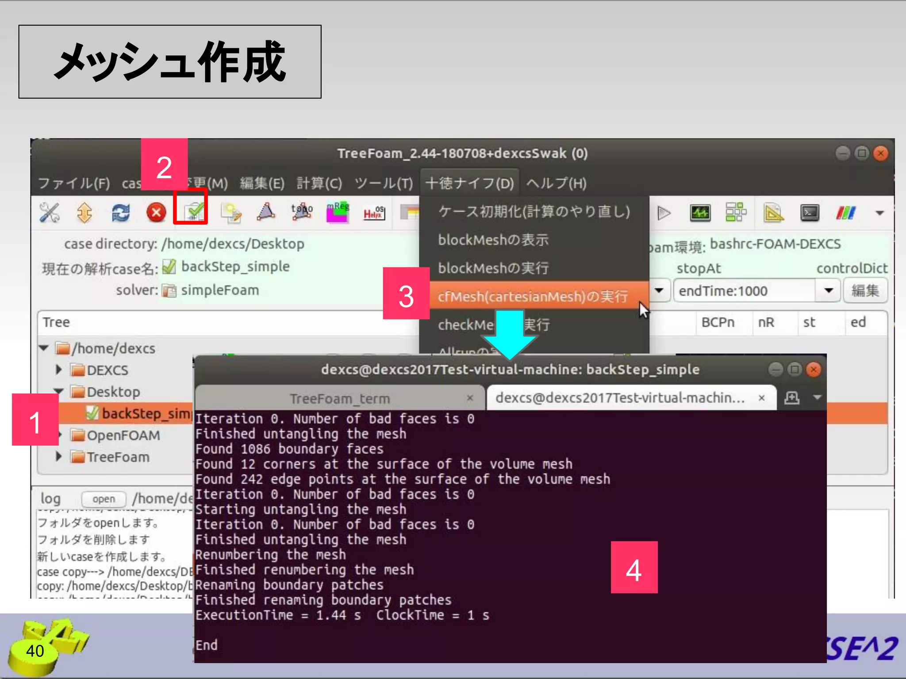This screenshot has height=679, width=906.
Task: Click the log open button
Action: (x=104, y=499)
